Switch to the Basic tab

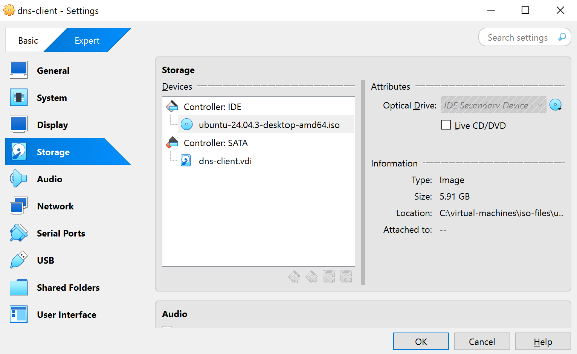(28, 40)
